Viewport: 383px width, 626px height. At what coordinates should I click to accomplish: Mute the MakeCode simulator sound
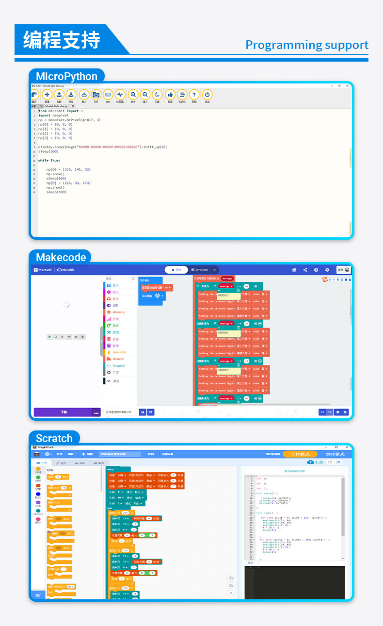[x=69, y=337]
